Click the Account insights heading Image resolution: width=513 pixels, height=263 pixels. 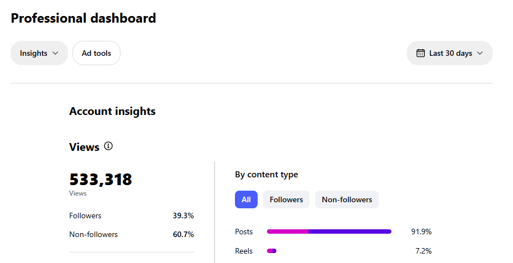112,111
